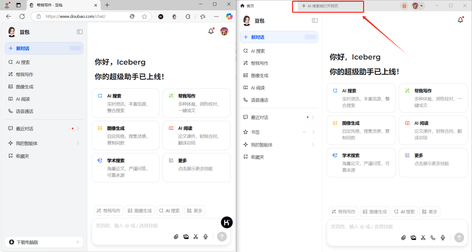This screenshot has height=252, width=472.
Task: Click scissors icon in browser message box
Action: point(196,237)
